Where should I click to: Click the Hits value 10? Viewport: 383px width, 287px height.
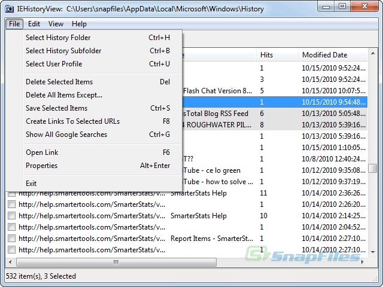click(263, 216)
